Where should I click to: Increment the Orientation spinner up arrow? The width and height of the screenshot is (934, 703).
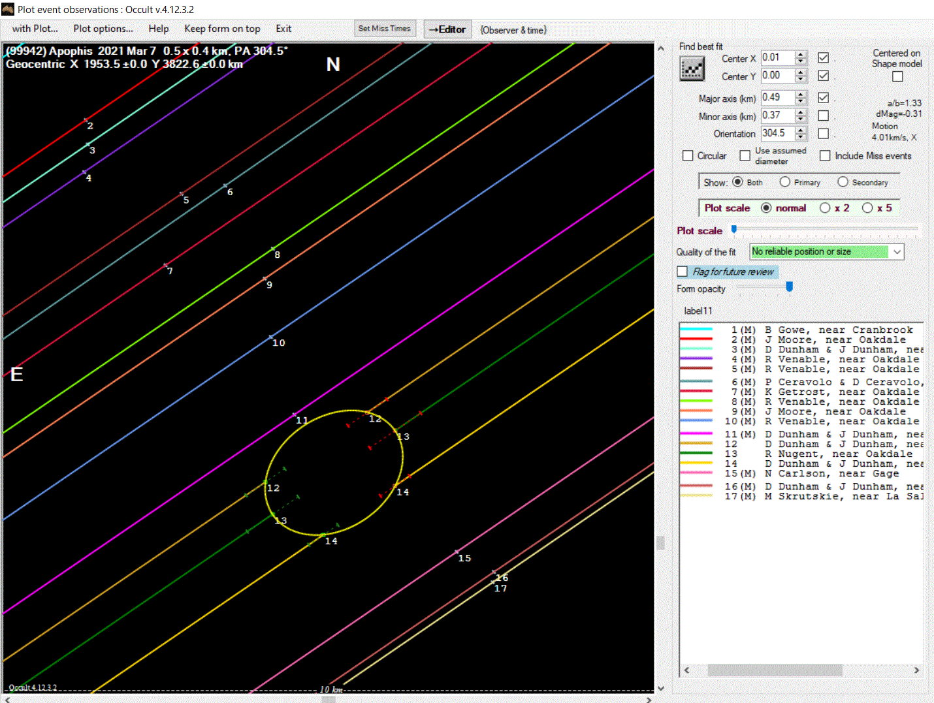point(801,130)
